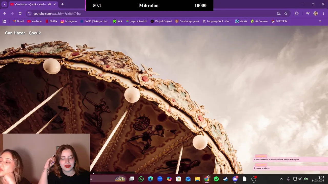
Task: Open Zoom from the taskbar
Action: [160, 179]
